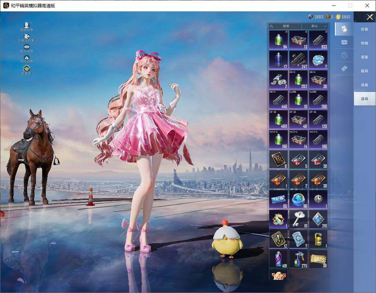376x293 pixels.
Task: Select the chest sub-category icon
Action: (344, 42)
